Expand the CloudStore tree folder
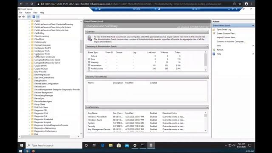Image resolution: width=272 pixels, height=153 pixels. tap(29, 39)
